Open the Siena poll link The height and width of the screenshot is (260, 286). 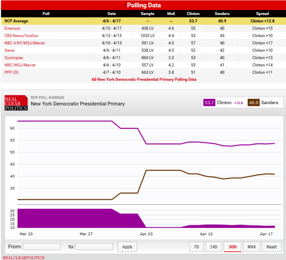(10, 50)
